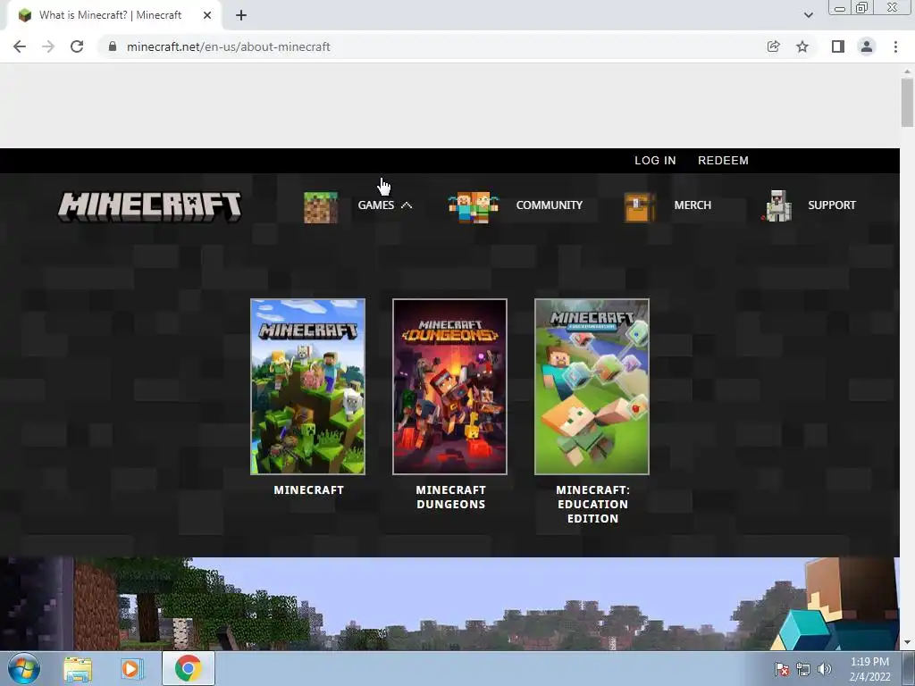Open the Chrome profile menu
The width and height of the screenshot is (915, 686).
point(867,46)
